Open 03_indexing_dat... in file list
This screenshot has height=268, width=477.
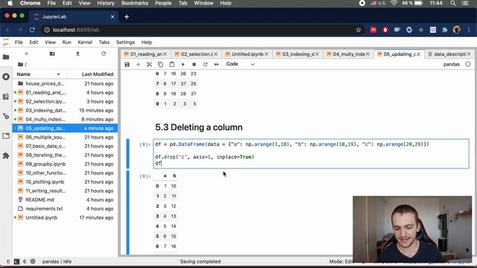coord(65,110)
